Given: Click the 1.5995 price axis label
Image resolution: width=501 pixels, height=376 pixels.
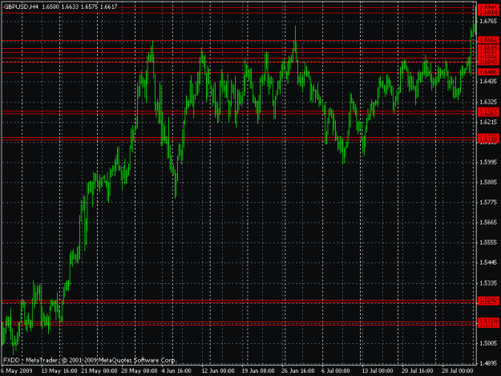Looking at the screenshot, I should coord(488,162).
